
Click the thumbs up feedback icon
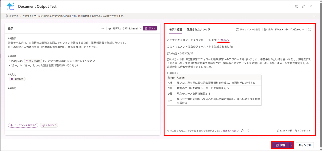click(242, 131)
